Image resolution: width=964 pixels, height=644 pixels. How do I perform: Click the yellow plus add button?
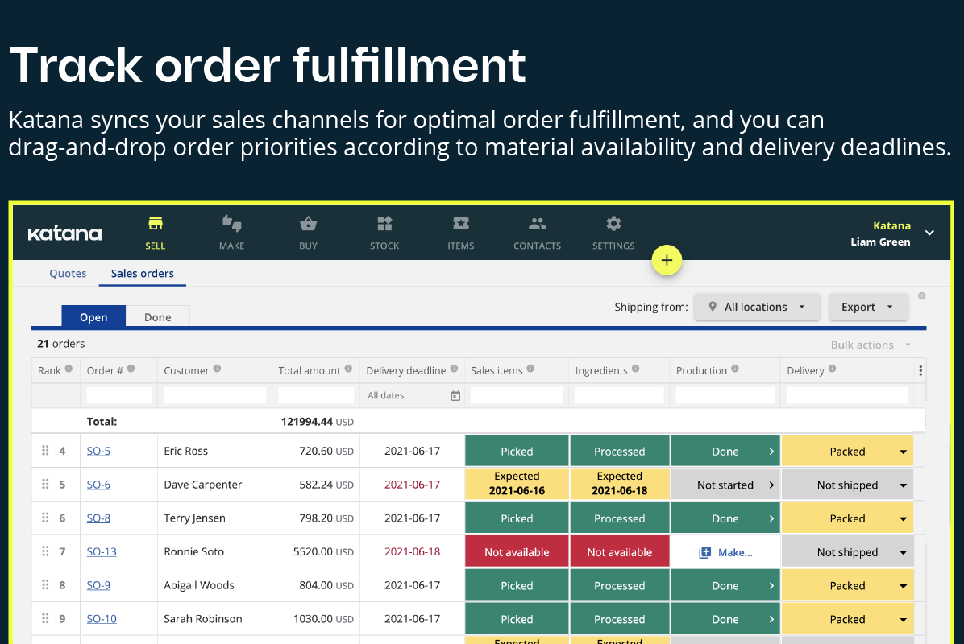667,260
